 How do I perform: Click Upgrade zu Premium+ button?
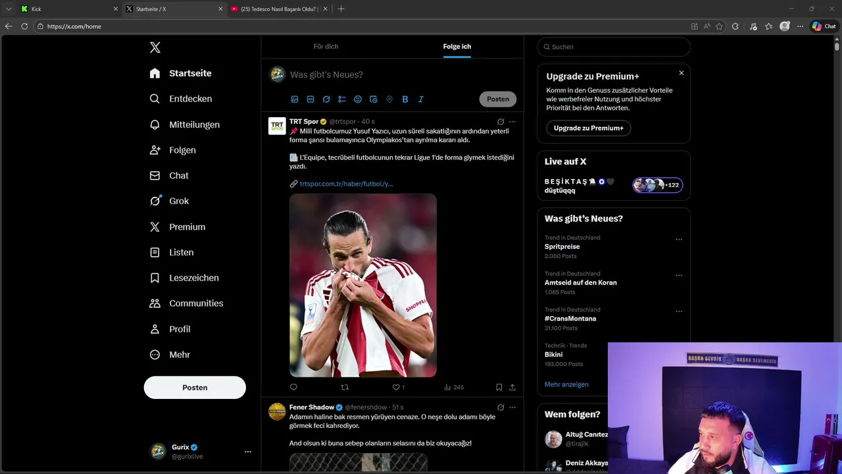coord(589,128)
